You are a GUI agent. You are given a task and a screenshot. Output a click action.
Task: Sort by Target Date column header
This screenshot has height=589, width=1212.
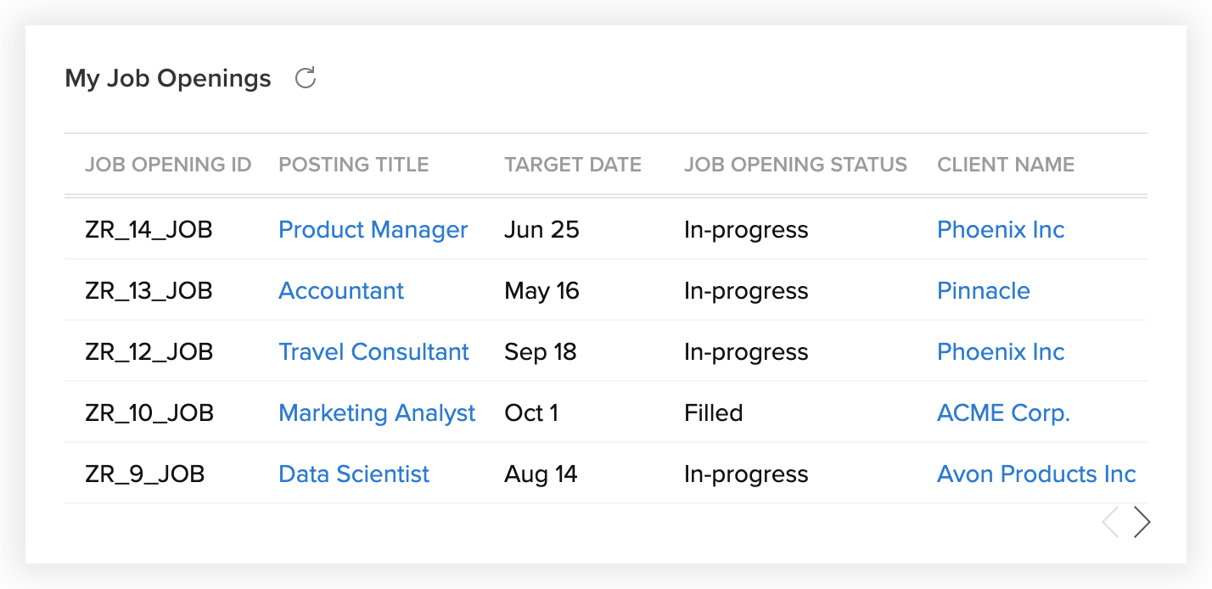(573, 165)
